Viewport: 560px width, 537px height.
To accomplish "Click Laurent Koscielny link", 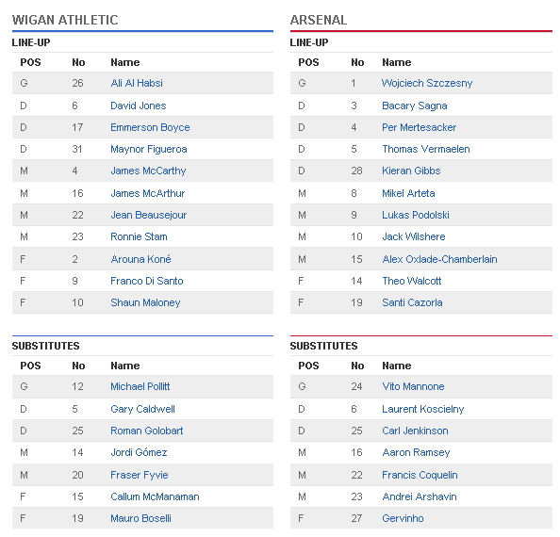I will (x=423, y=409).
